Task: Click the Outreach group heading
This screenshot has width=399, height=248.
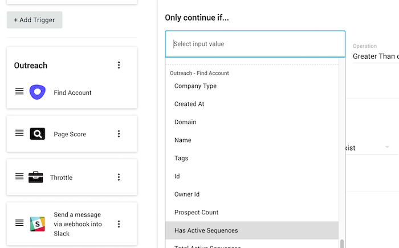Action: click(x=31, y=66)
